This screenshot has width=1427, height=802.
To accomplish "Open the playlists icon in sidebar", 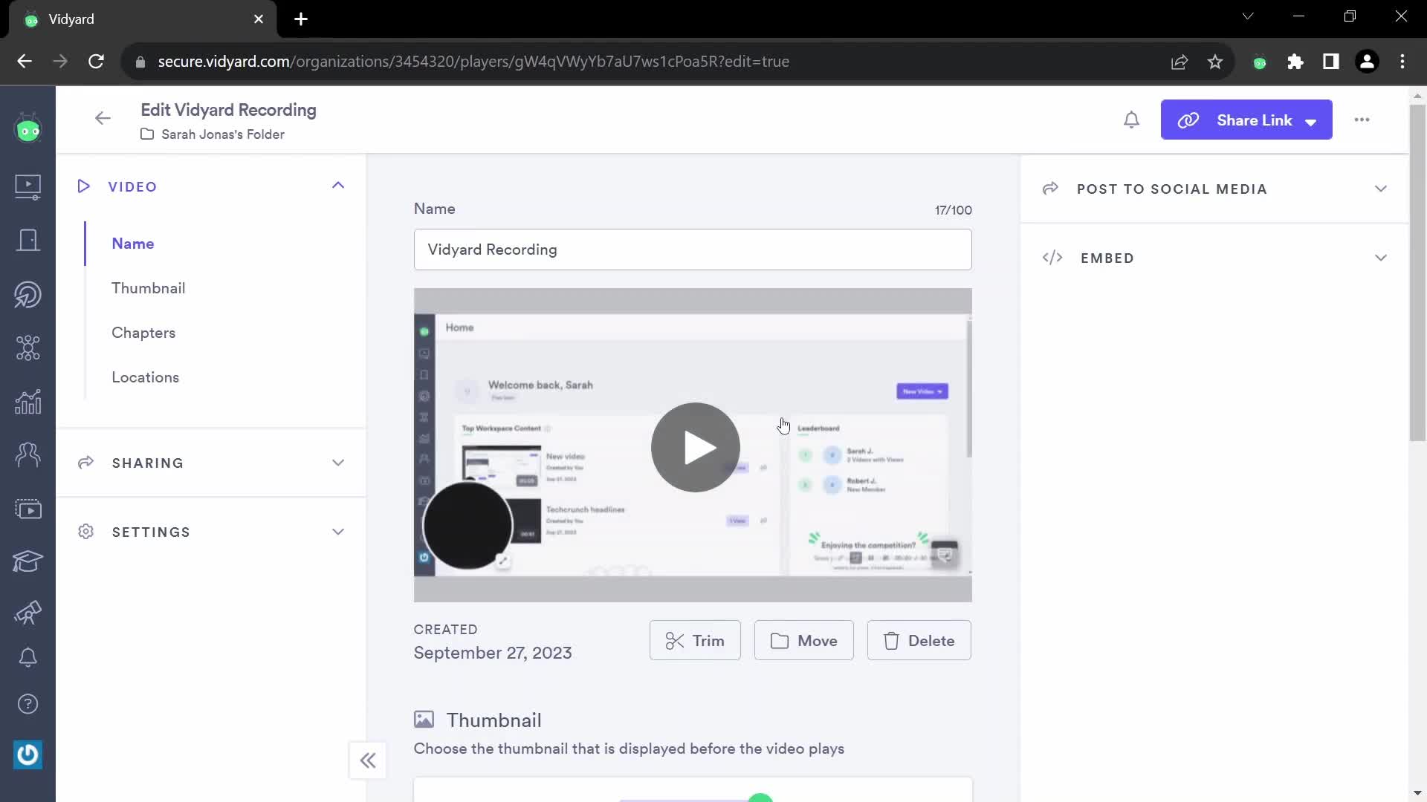I will click(27, 509).
